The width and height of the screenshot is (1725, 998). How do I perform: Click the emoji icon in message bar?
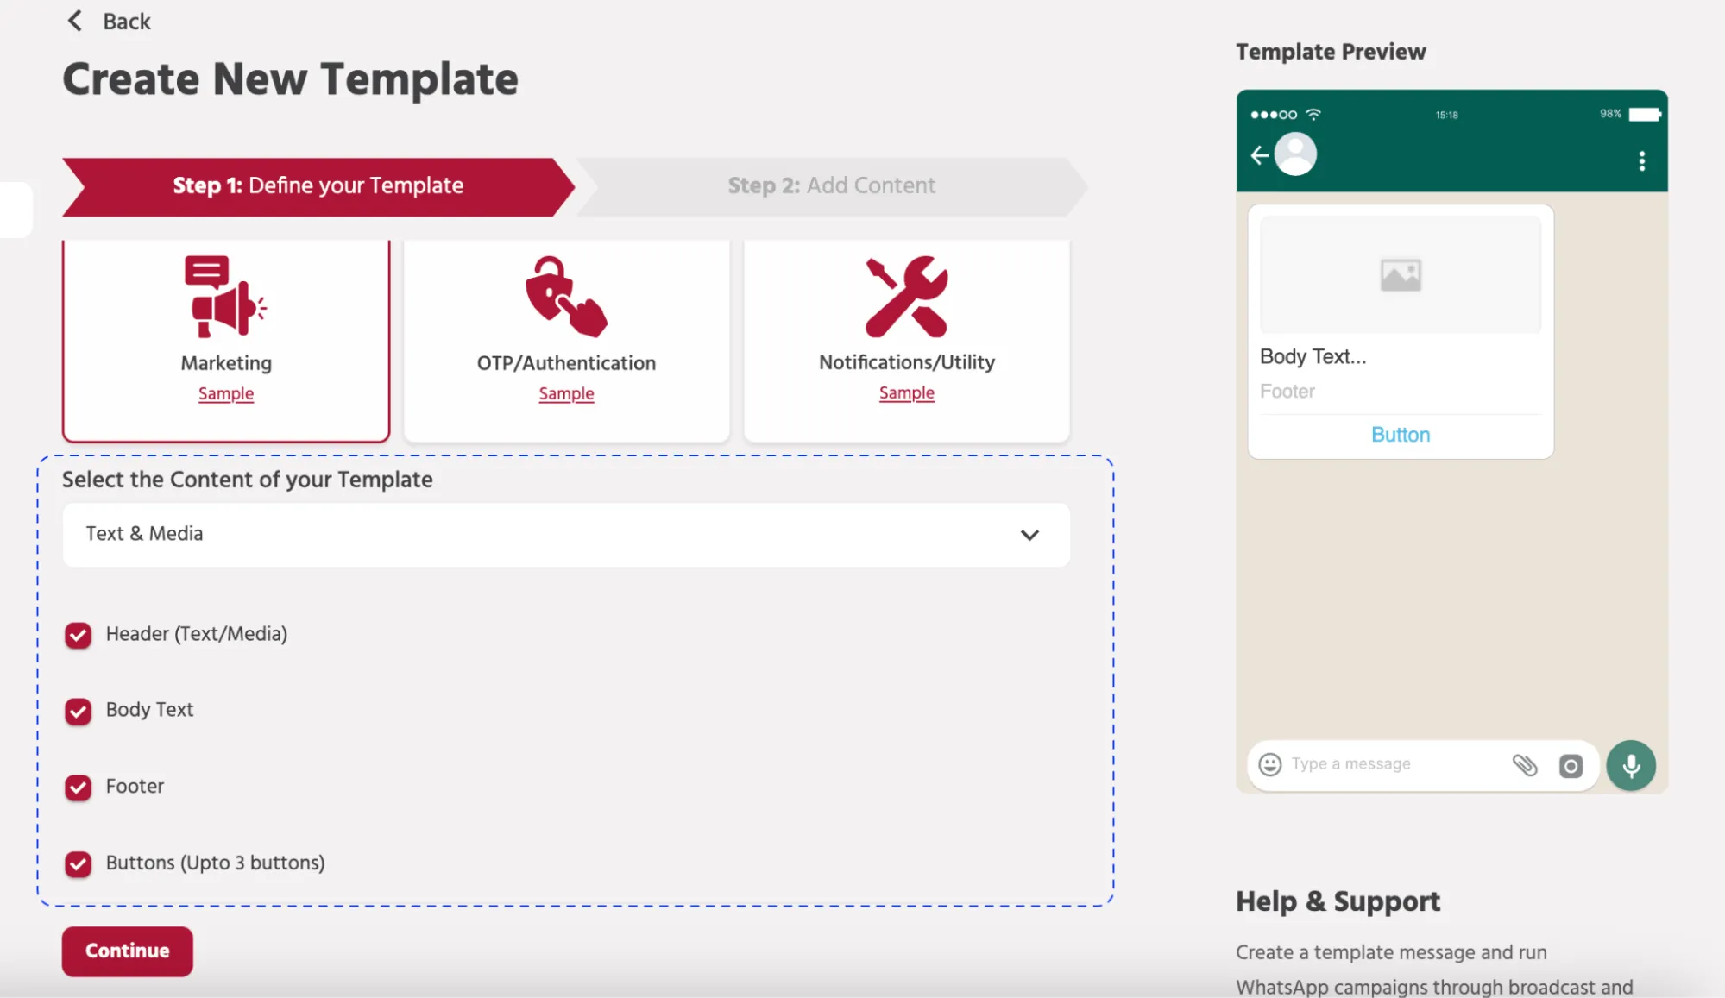(1270, 764)
